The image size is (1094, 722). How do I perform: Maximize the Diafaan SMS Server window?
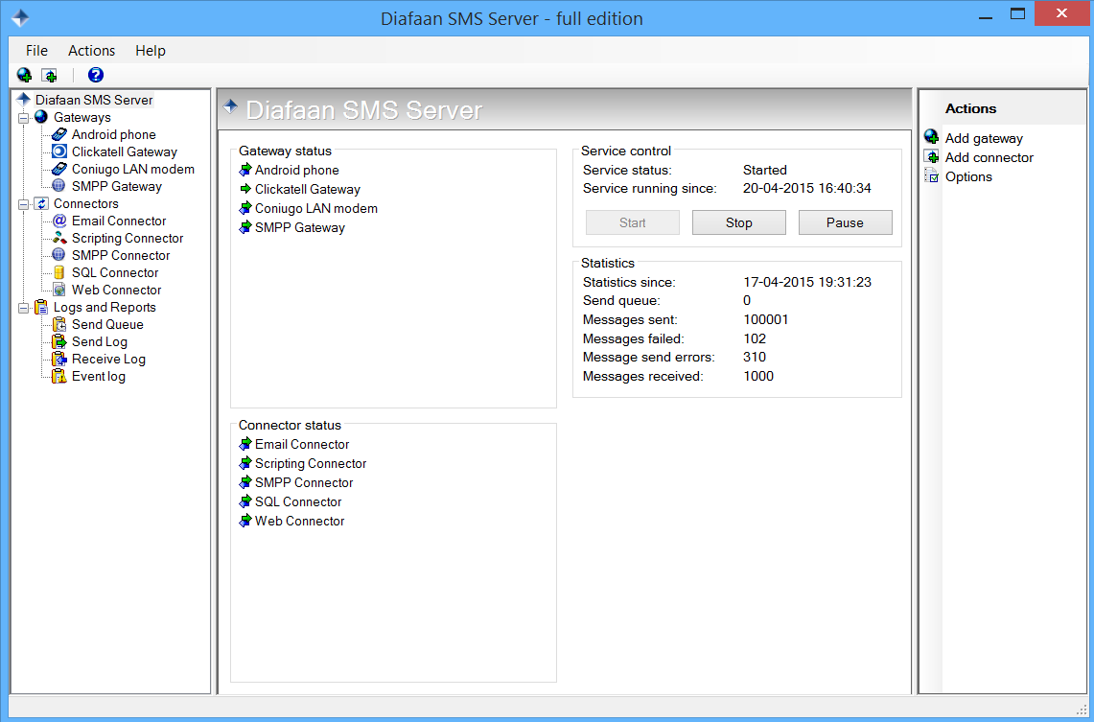tap(1018, 14)
